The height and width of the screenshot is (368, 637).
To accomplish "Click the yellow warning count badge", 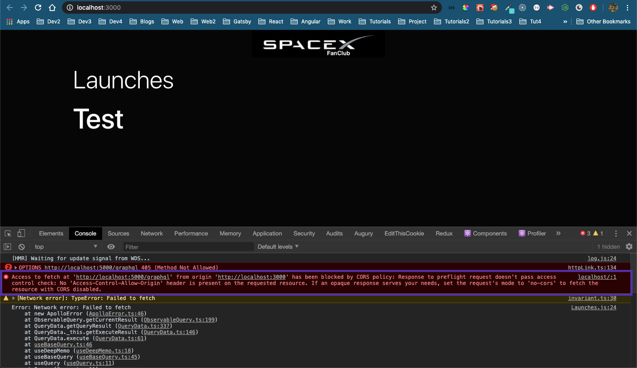I will point(598,233).
